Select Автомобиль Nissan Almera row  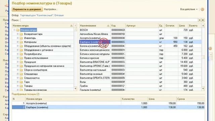140,34
